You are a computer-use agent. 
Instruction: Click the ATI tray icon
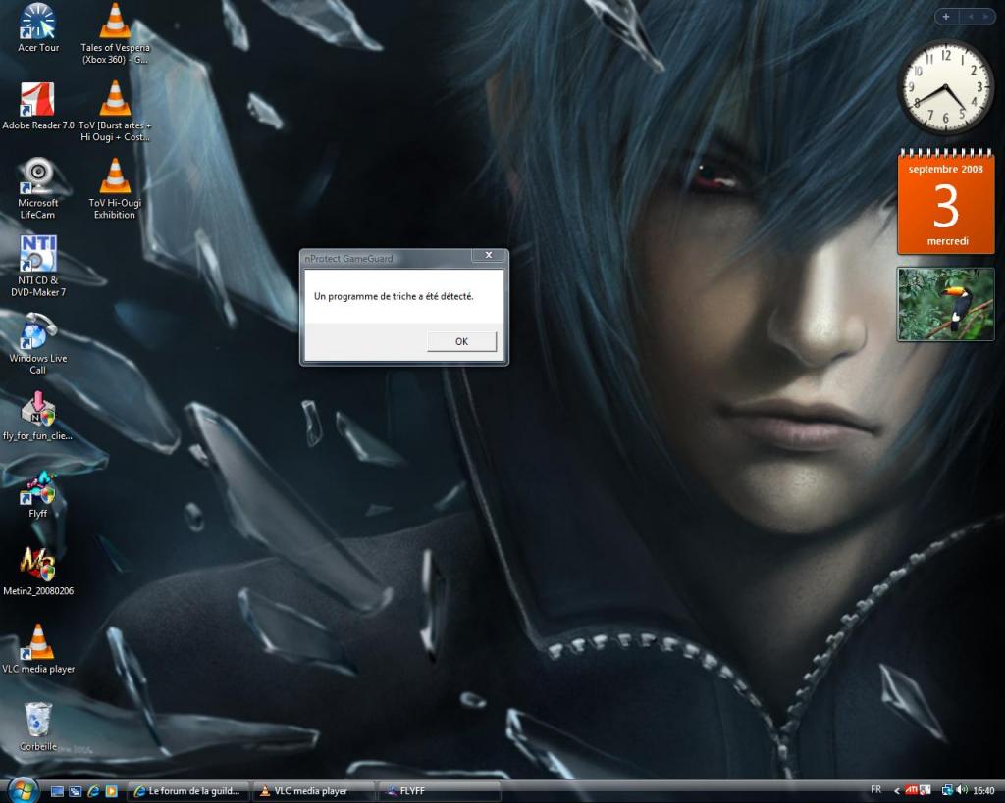(x=910, y=791)
